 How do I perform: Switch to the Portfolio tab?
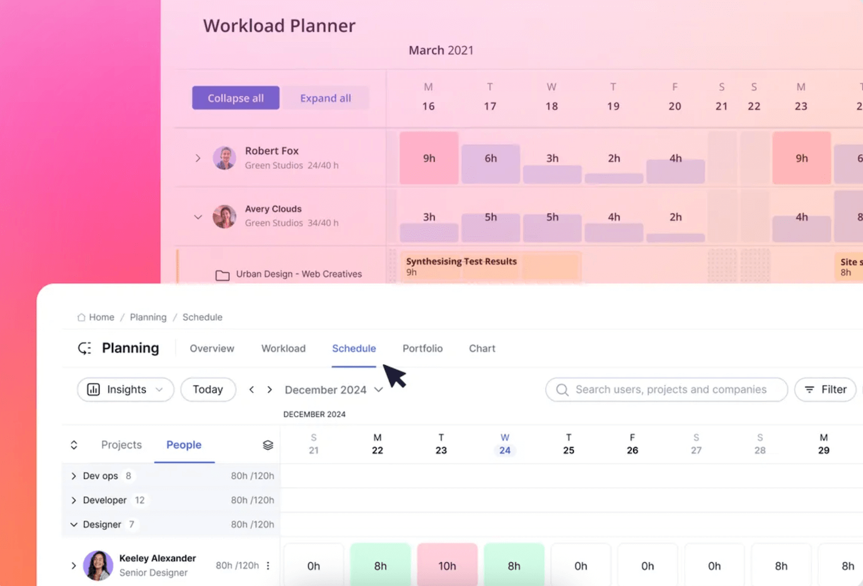(422, 348)
